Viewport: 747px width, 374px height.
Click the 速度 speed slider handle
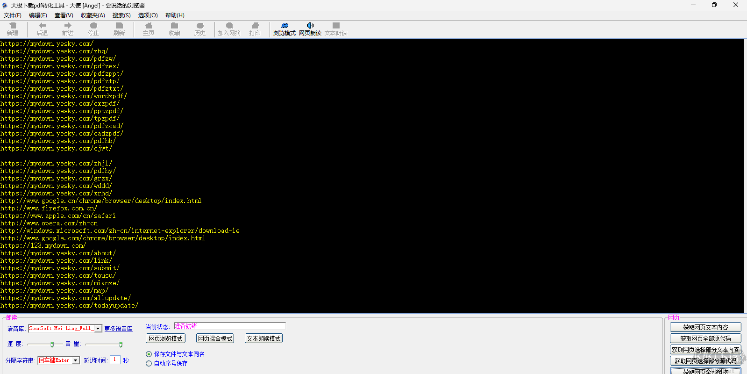pos(52,345)
